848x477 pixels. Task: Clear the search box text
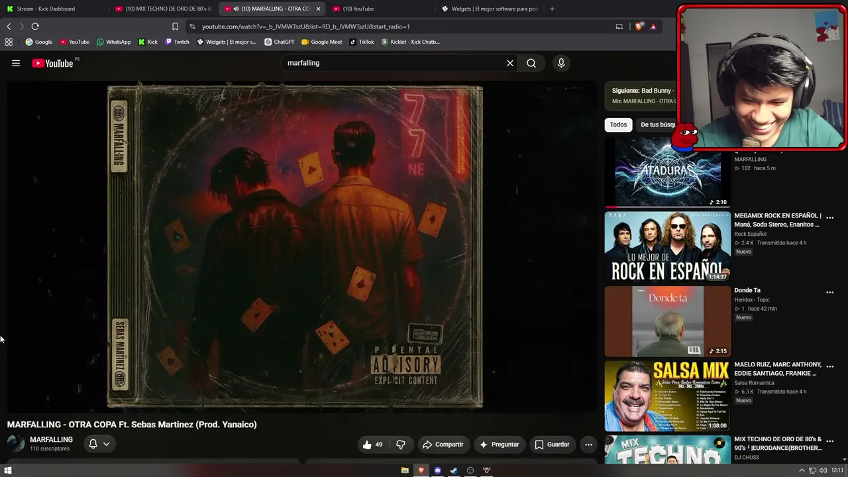tap(510, 63)
